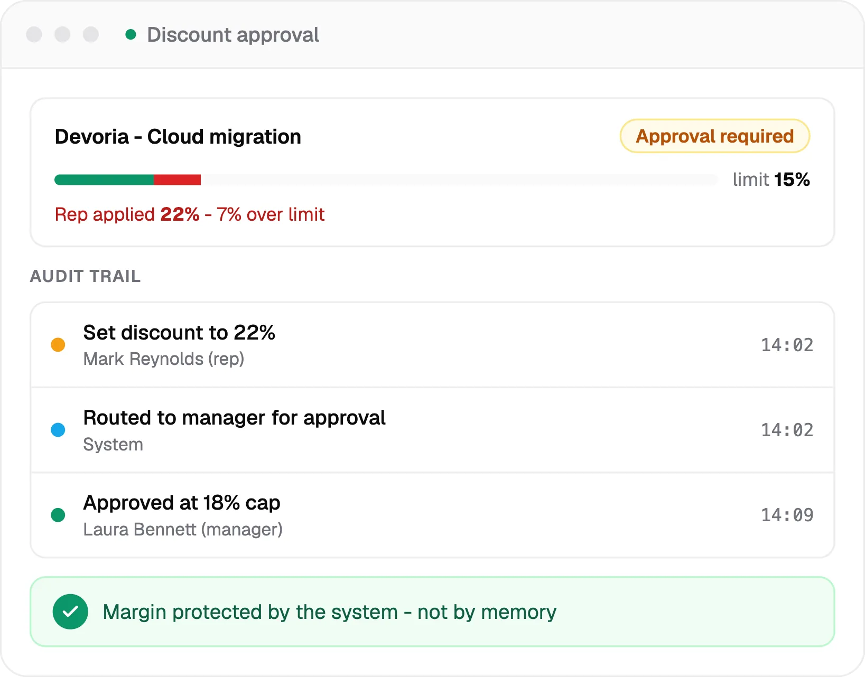The width and height of the screenshot is (865, 677).
Task: Click Laura Bennett (manager) name
Action: tap(183, 530)
